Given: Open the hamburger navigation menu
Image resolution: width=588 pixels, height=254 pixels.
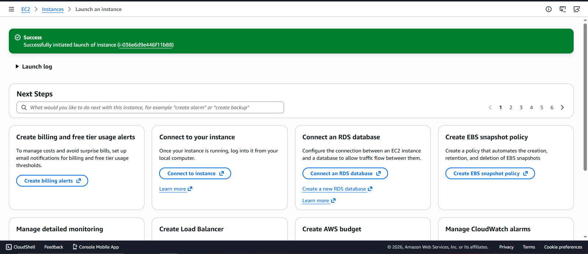Looking at the screenshot, I should pyautogui.click(x=11, y=9).
